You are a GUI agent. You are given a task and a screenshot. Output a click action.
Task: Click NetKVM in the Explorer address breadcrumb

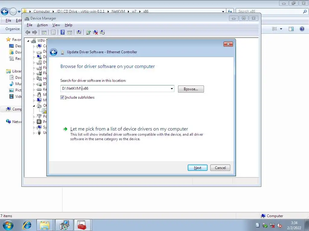click(x=118, y=11)
